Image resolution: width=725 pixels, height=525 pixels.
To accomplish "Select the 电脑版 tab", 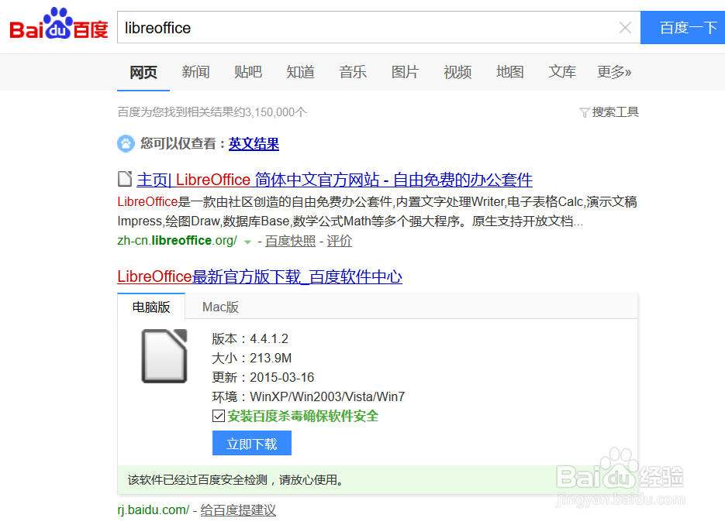I will click(151, 307).
